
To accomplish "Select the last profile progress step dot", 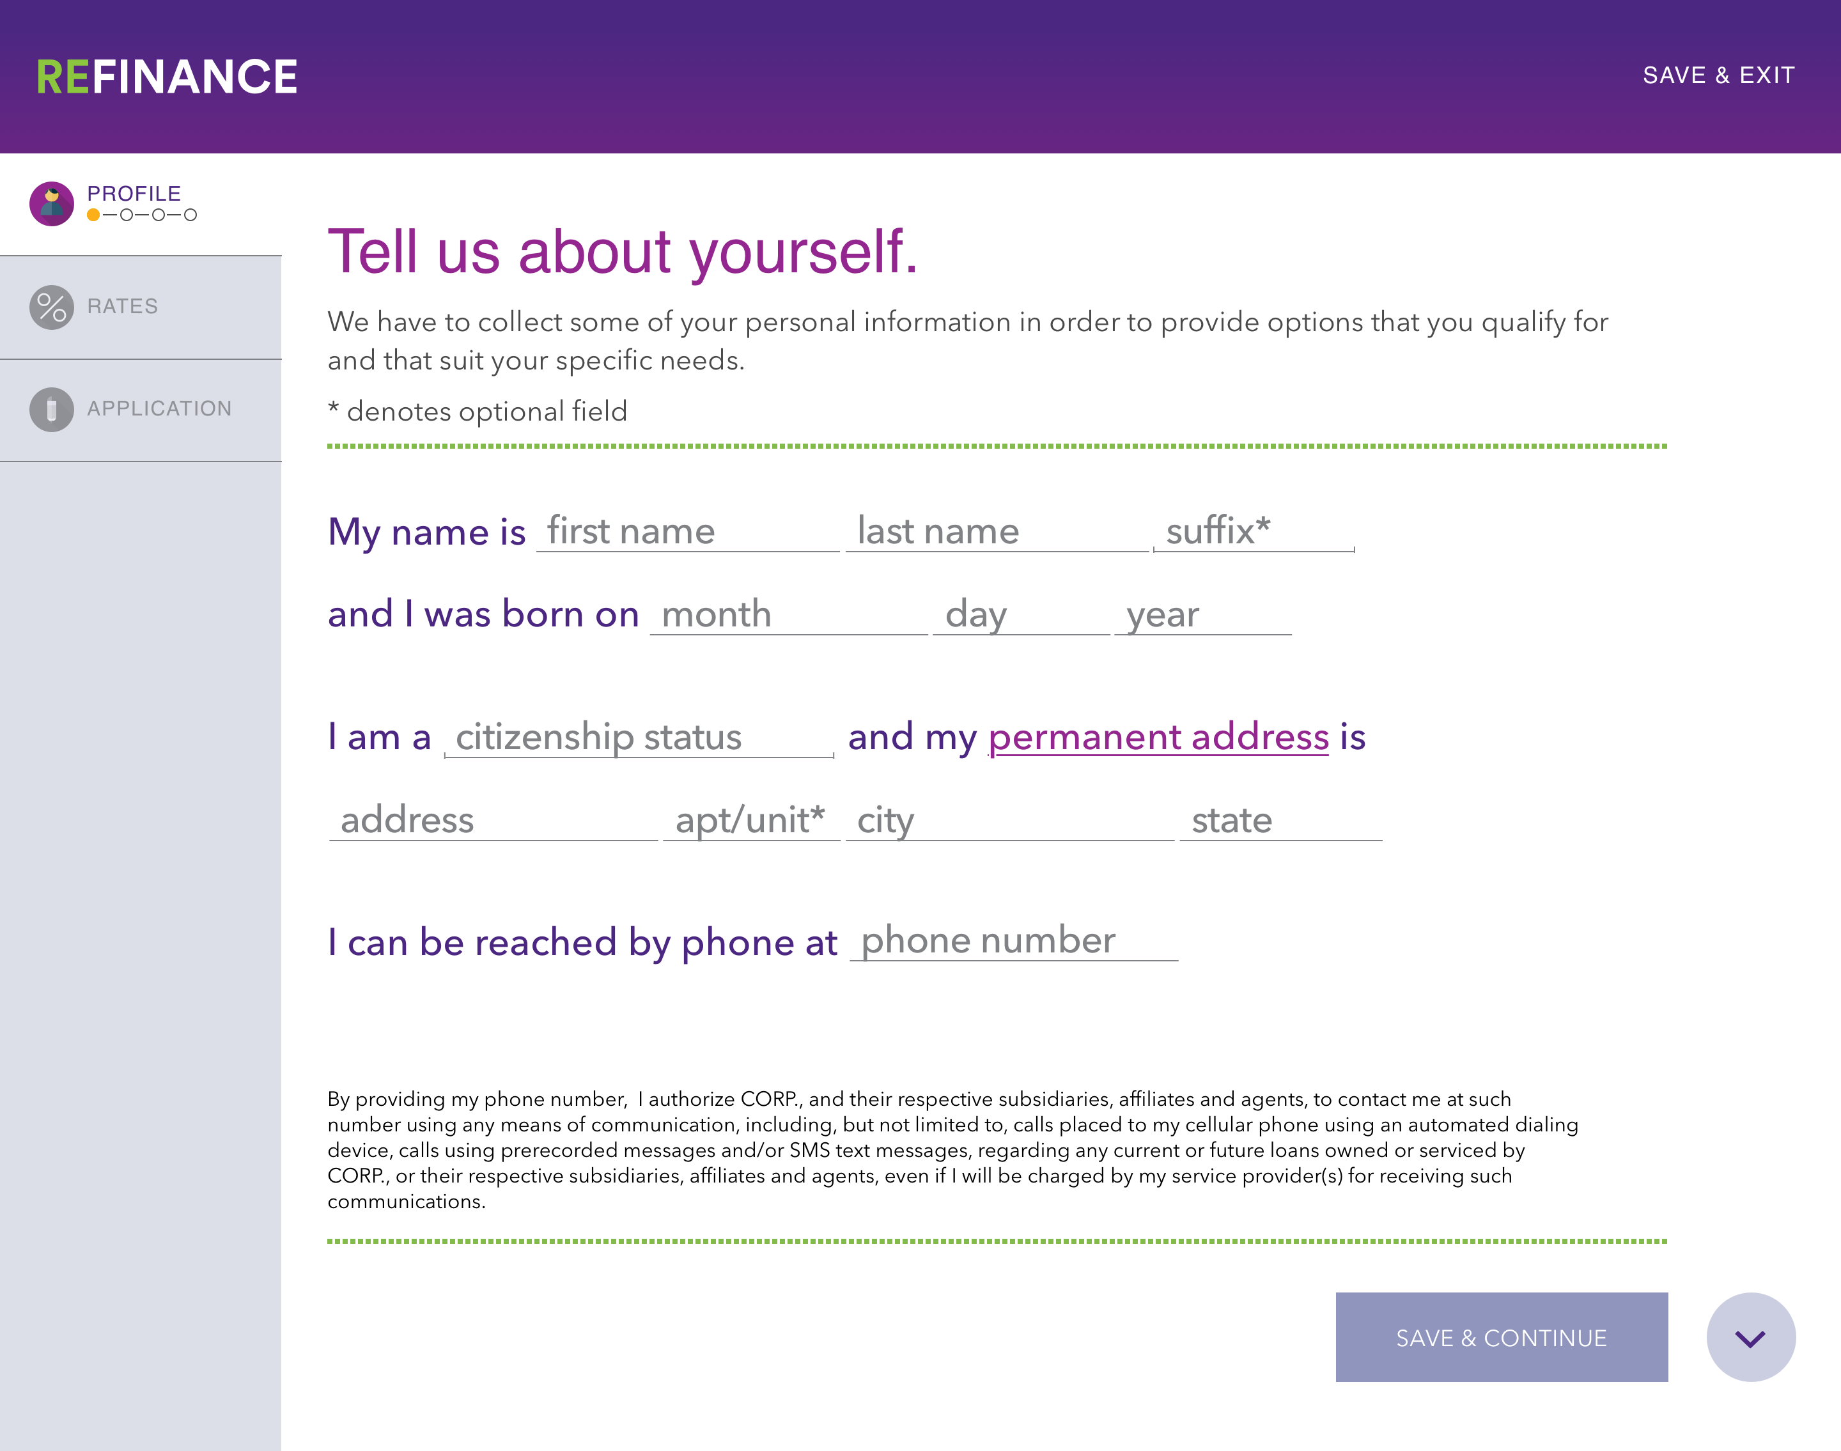I will tap(190, 215).
